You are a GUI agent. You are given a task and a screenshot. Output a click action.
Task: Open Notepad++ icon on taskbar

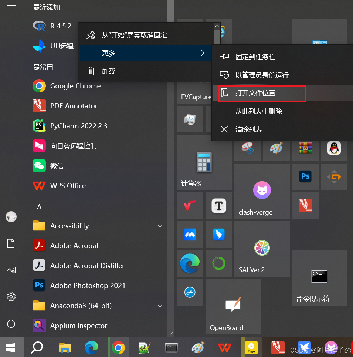[x=145, y=347]
